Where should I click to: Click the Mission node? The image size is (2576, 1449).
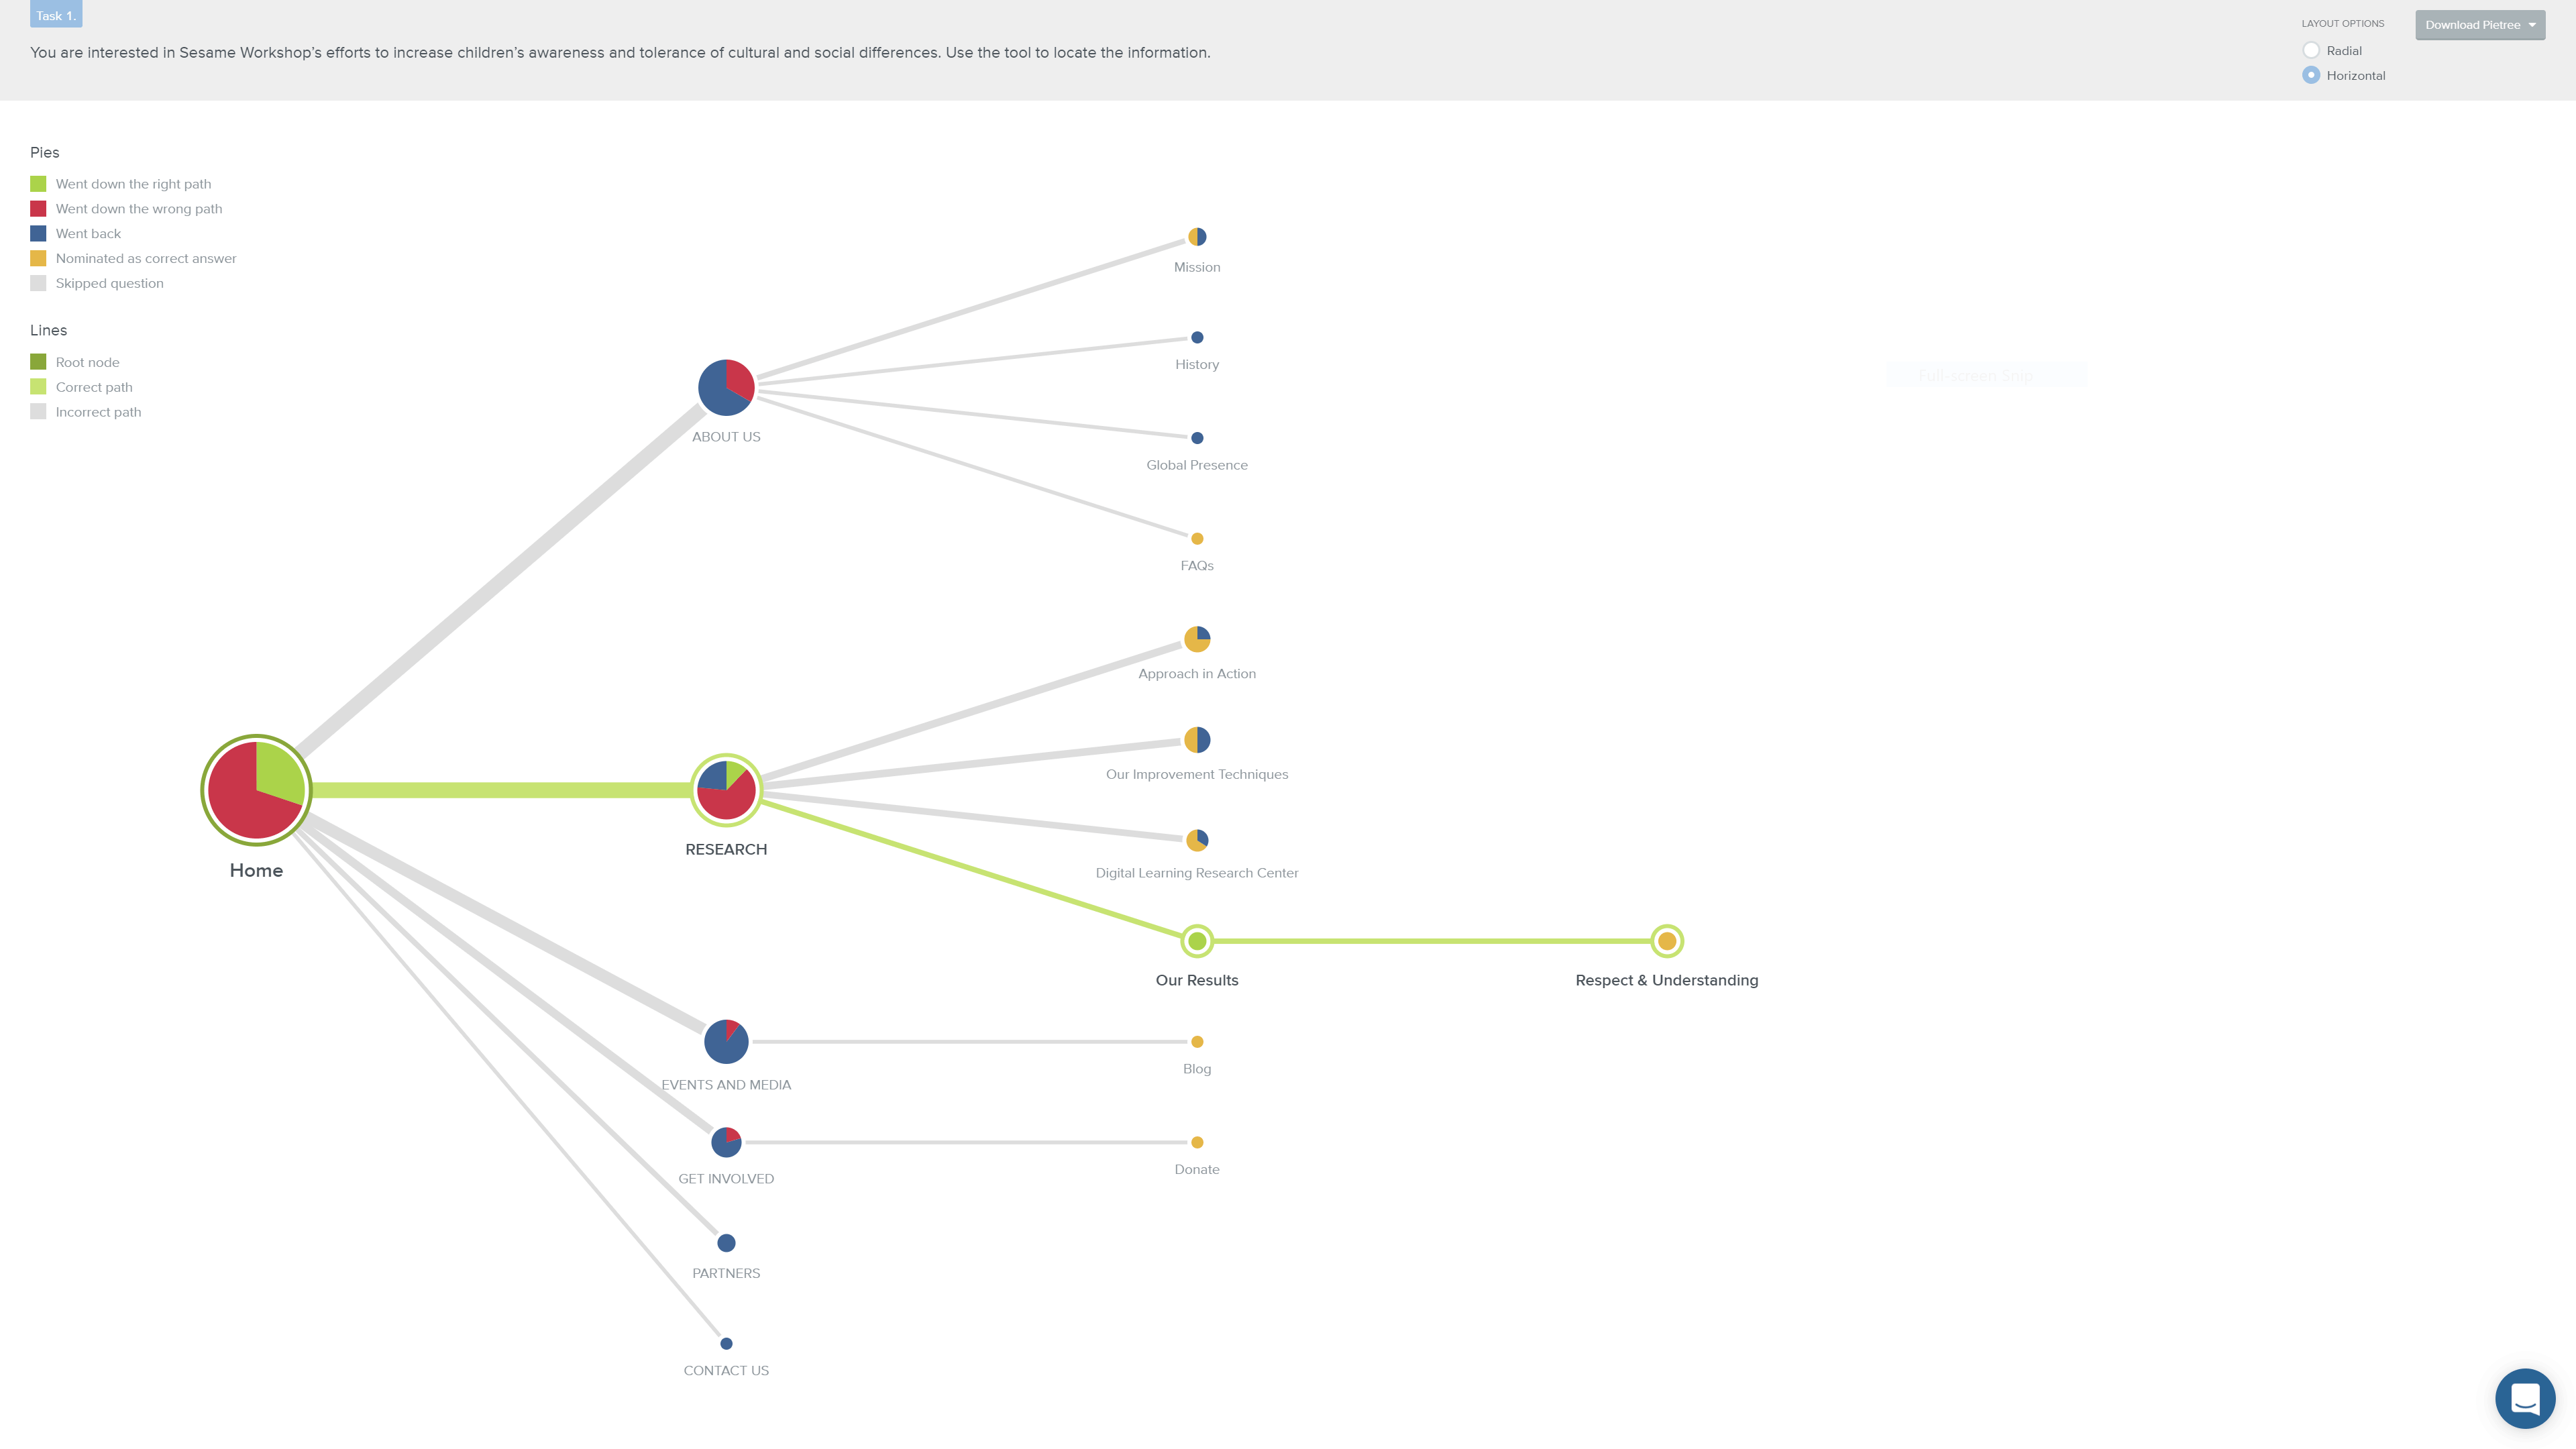(x=1197, y=237)
